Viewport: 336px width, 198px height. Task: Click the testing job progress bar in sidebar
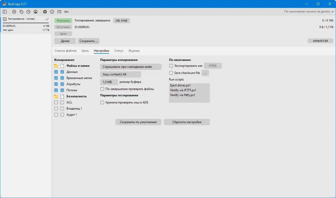click(26, 23)
